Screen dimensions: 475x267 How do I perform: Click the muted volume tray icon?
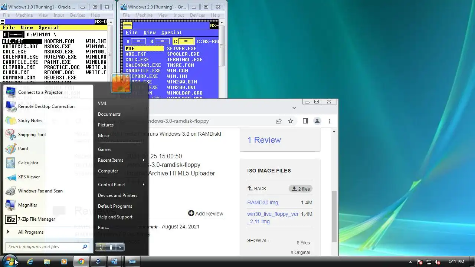pyautogui.click(x=438, y=262)
